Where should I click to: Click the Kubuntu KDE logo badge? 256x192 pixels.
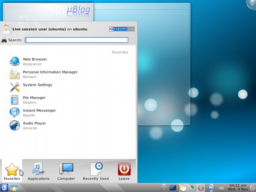point(122,29)
